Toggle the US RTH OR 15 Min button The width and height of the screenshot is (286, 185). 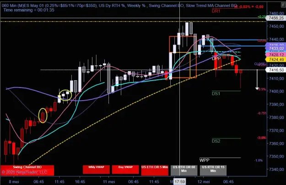213,170
